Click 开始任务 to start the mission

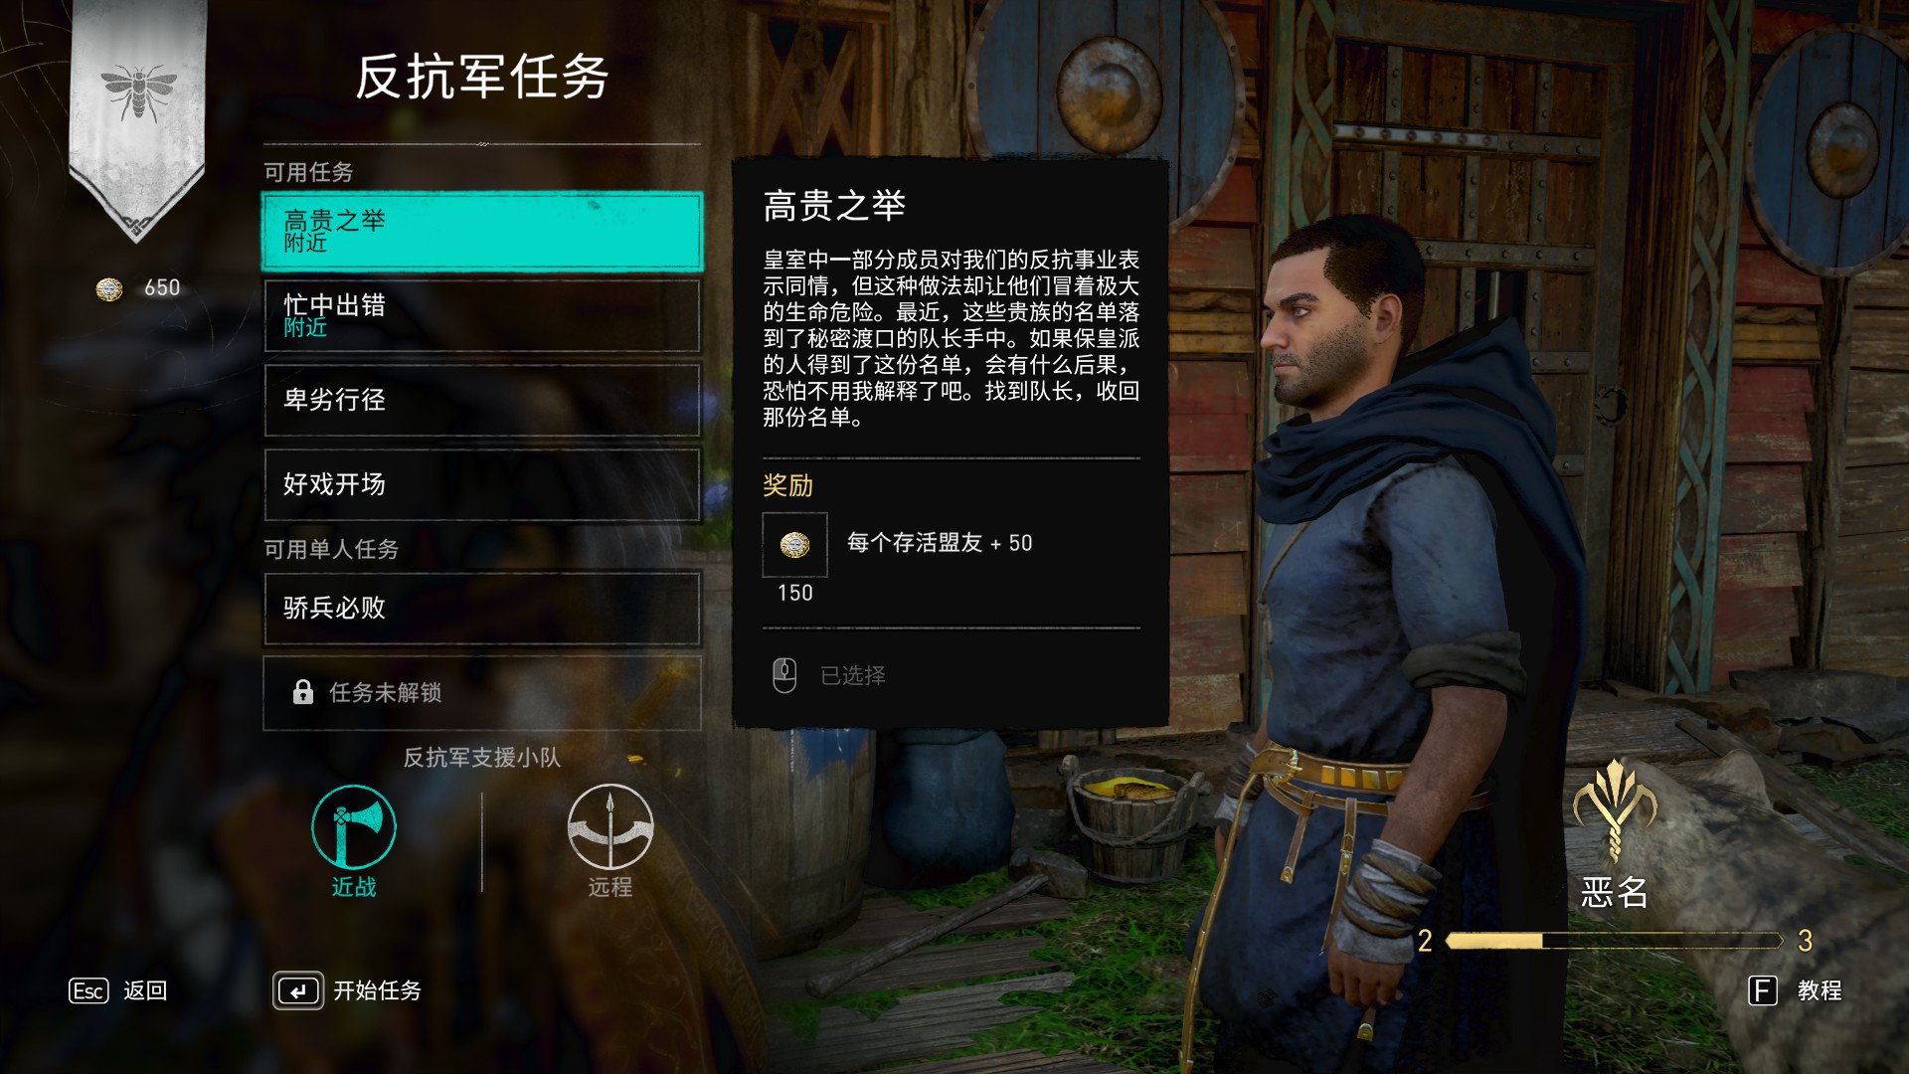click(377, 990)
